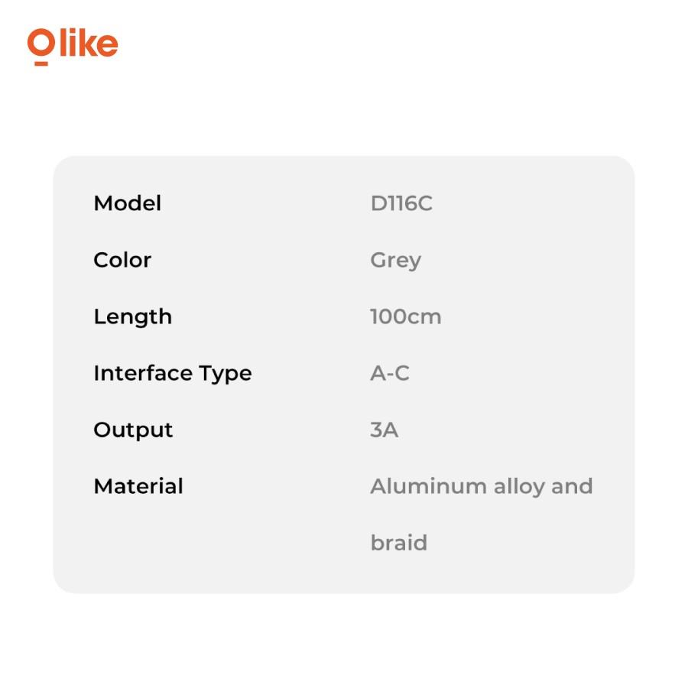Click the dash under the logo O
The image size is (688, 688).
(41, 63)
